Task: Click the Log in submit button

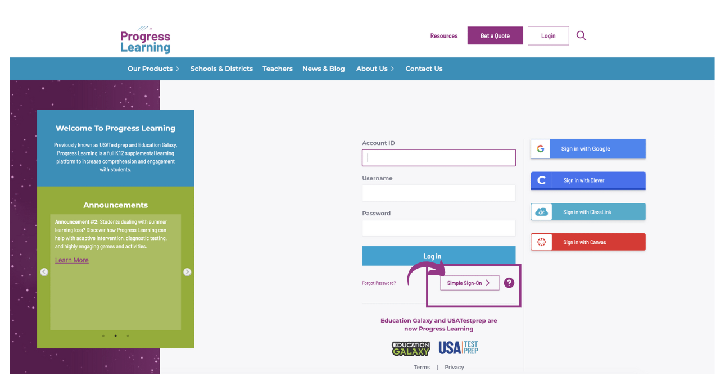Action: [439, 256]
